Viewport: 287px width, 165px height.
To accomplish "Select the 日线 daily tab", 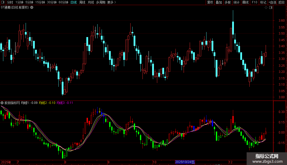I will 74,2.
